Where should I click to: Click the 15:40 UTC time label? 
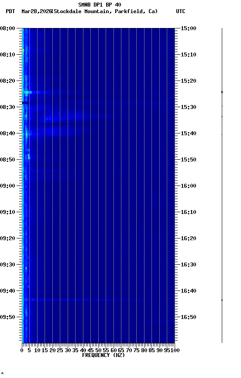click(188, 133)
